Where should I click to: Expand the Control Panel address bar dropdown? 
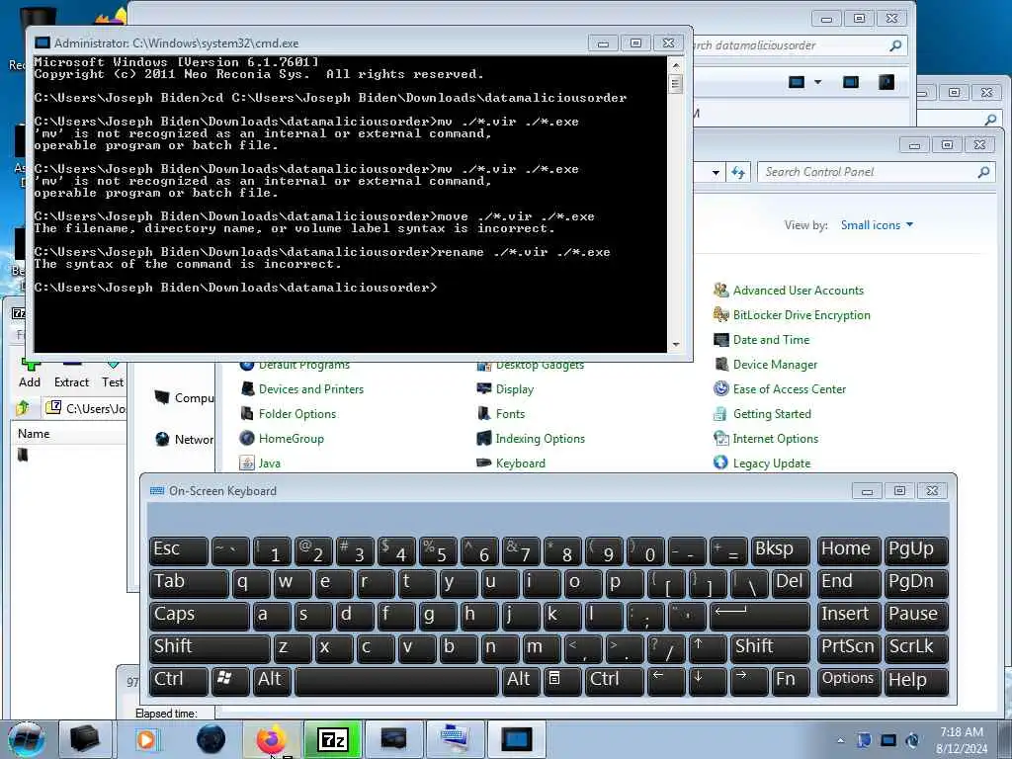click(716, 172)
